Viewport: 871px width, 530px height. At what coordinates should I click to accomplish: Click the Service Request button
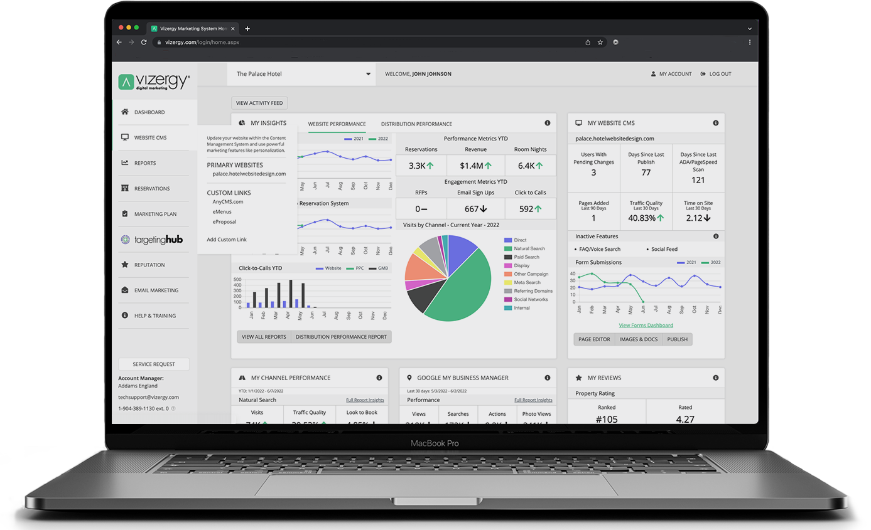pos(154,364)
